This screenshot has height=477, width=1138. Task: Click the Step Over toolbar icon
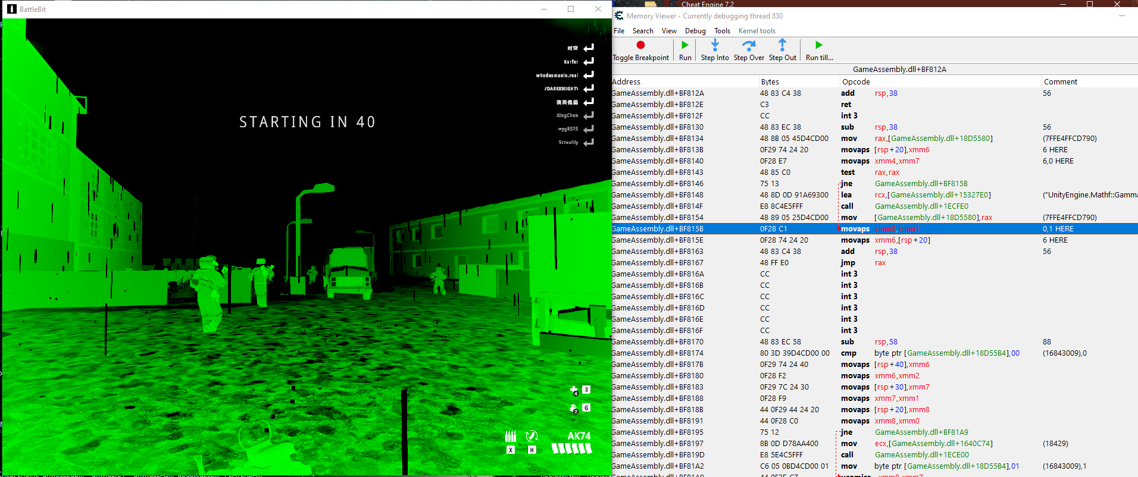coord(749,45)
